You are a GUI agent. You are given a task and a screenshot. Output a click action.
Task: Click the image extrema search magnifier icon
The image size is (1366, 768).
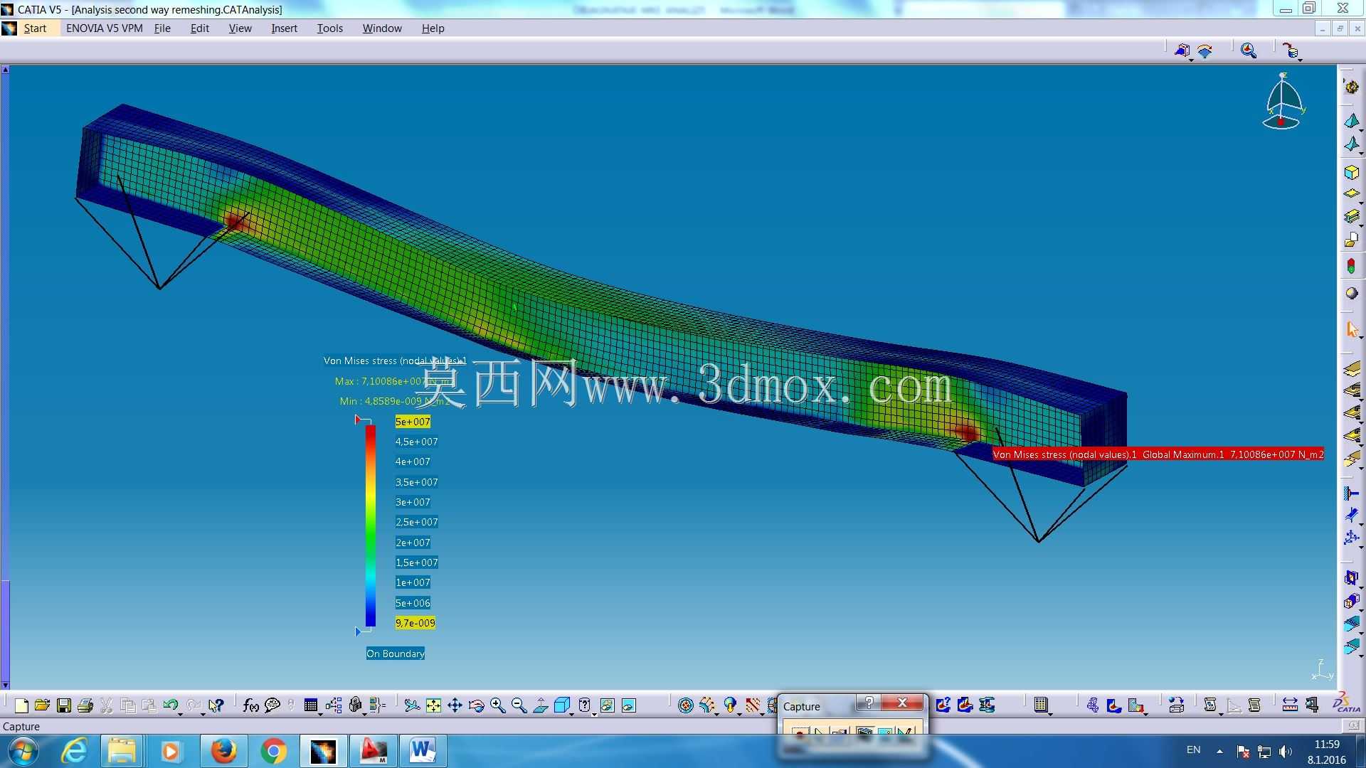(x=1248, y=50)
